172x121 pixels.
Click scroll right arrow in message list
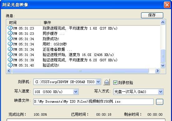(x=157, y=71)
